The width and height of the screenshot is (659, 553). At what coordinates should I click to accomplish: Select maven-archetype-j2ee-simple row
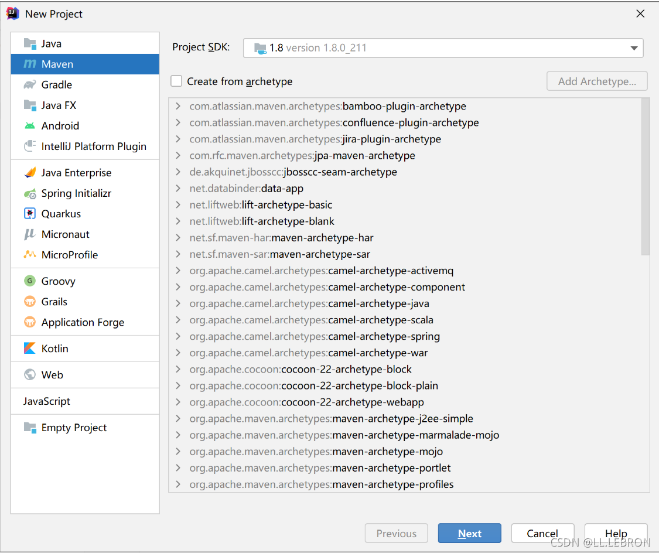click(405, 418)
